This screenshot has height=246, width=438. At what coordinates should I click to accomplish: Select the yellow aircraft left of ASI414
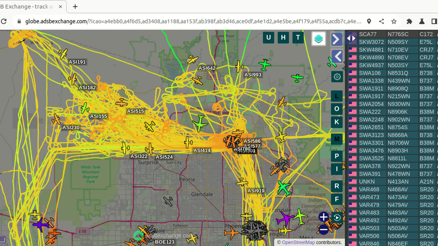coord(188,142)
